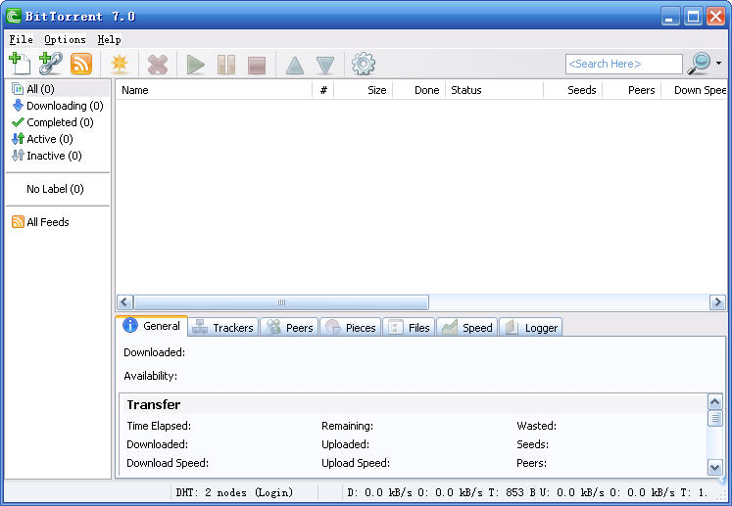The width and height of the screenshot is (732, 506).
Task: Open the Options menu
Action: (65, 40)
